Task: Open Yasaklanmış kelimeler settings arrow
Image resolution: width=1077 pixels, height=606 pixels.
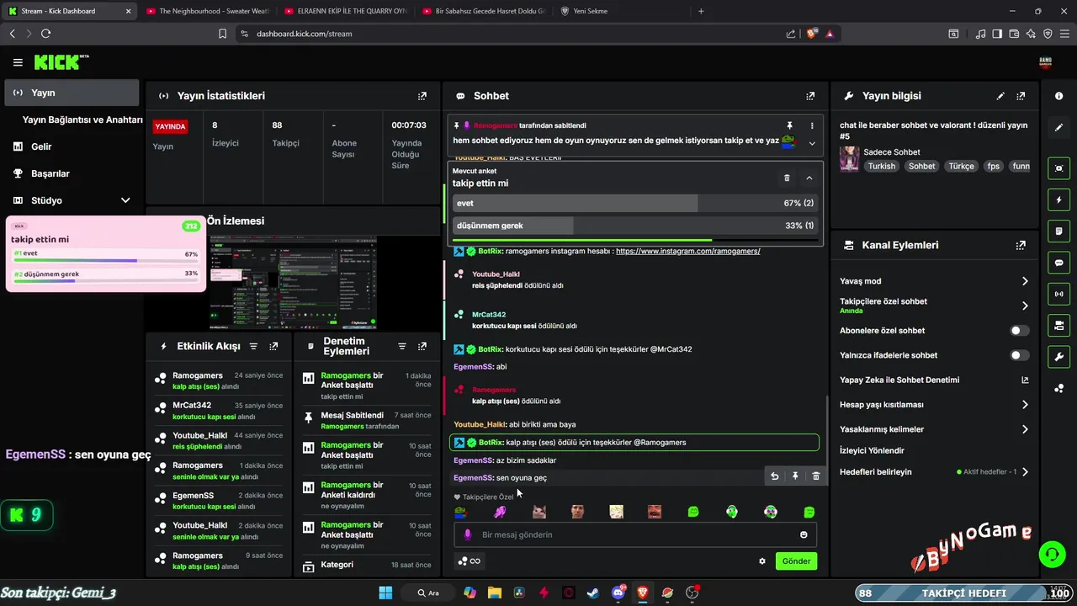Action: [1025, 429]
